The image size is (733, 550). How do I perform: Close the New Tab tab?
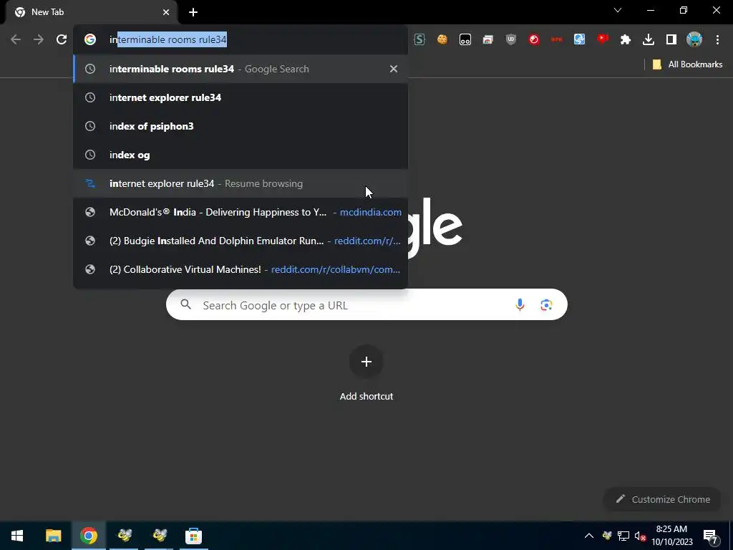tap(166, 12)
